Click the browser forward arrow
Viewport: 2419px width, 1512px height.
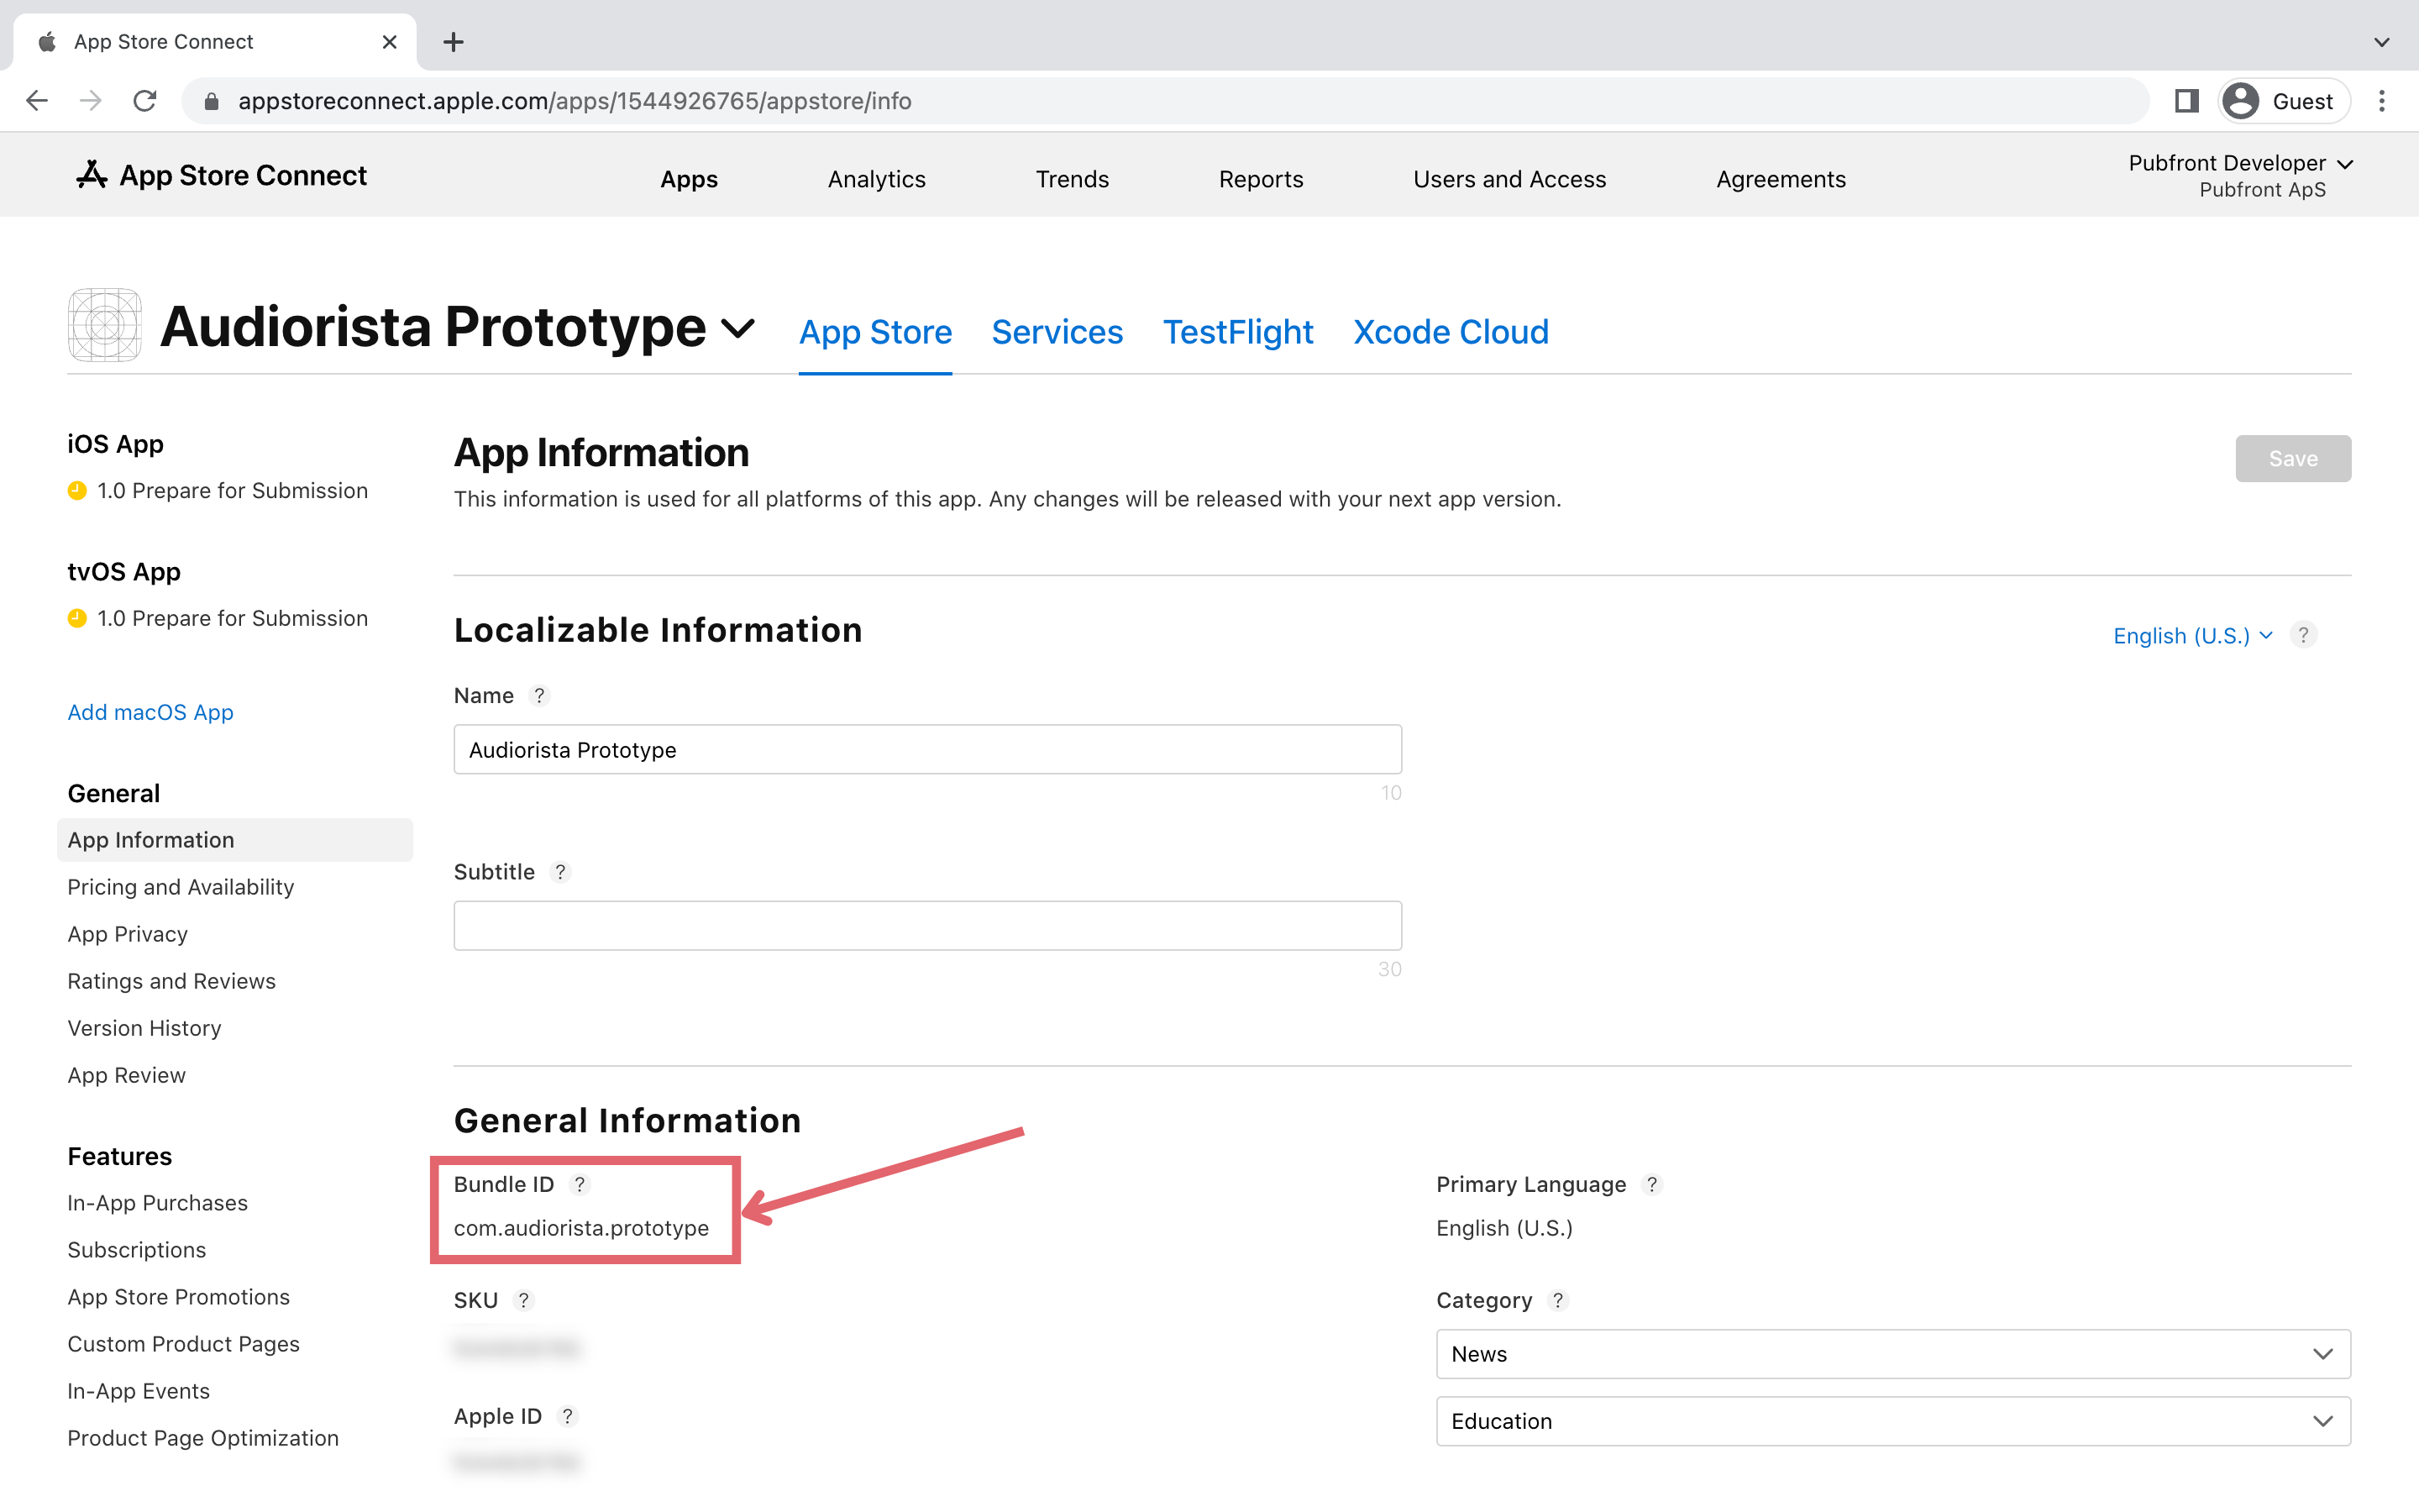coord(91,101)
